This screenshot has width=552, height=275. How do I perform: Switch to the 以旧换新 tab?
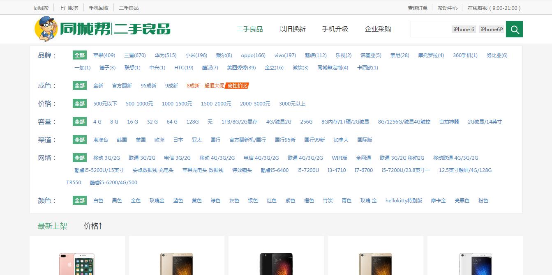pos(293,29)
